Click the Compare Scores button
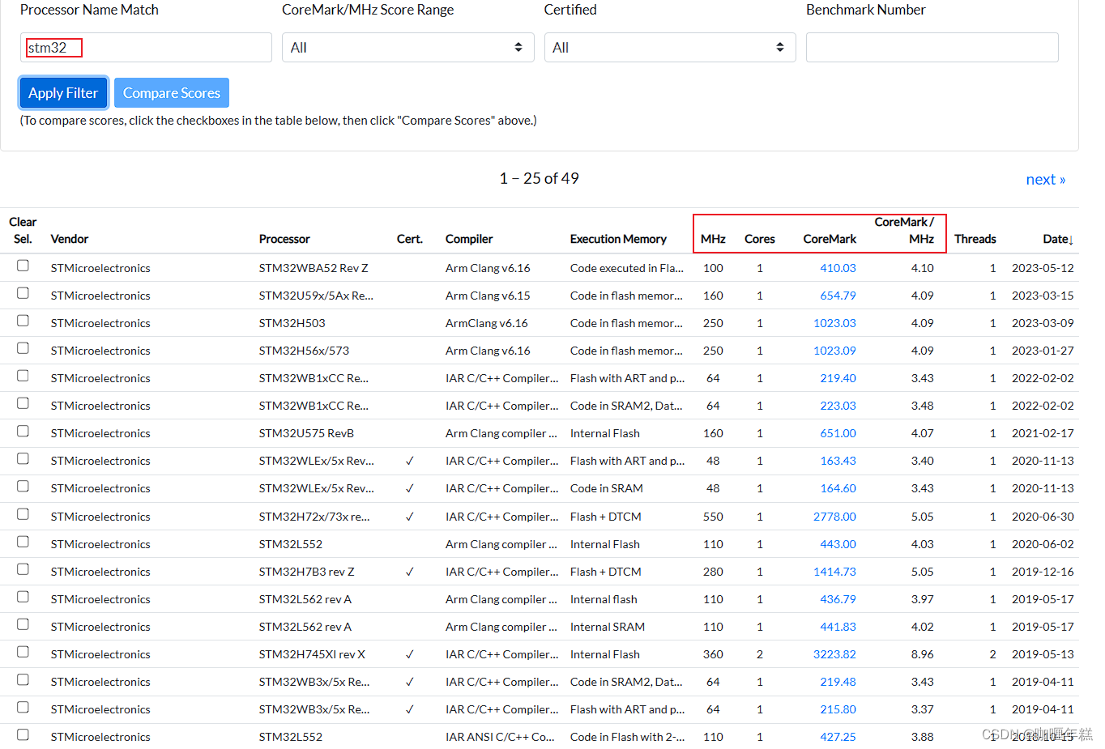 point(172,93)
